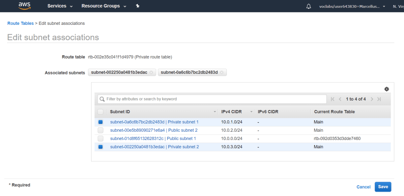Go to the next page arrow
This screenshot has height=196, width=404.
pyautogui.click(x=372, y=99)
